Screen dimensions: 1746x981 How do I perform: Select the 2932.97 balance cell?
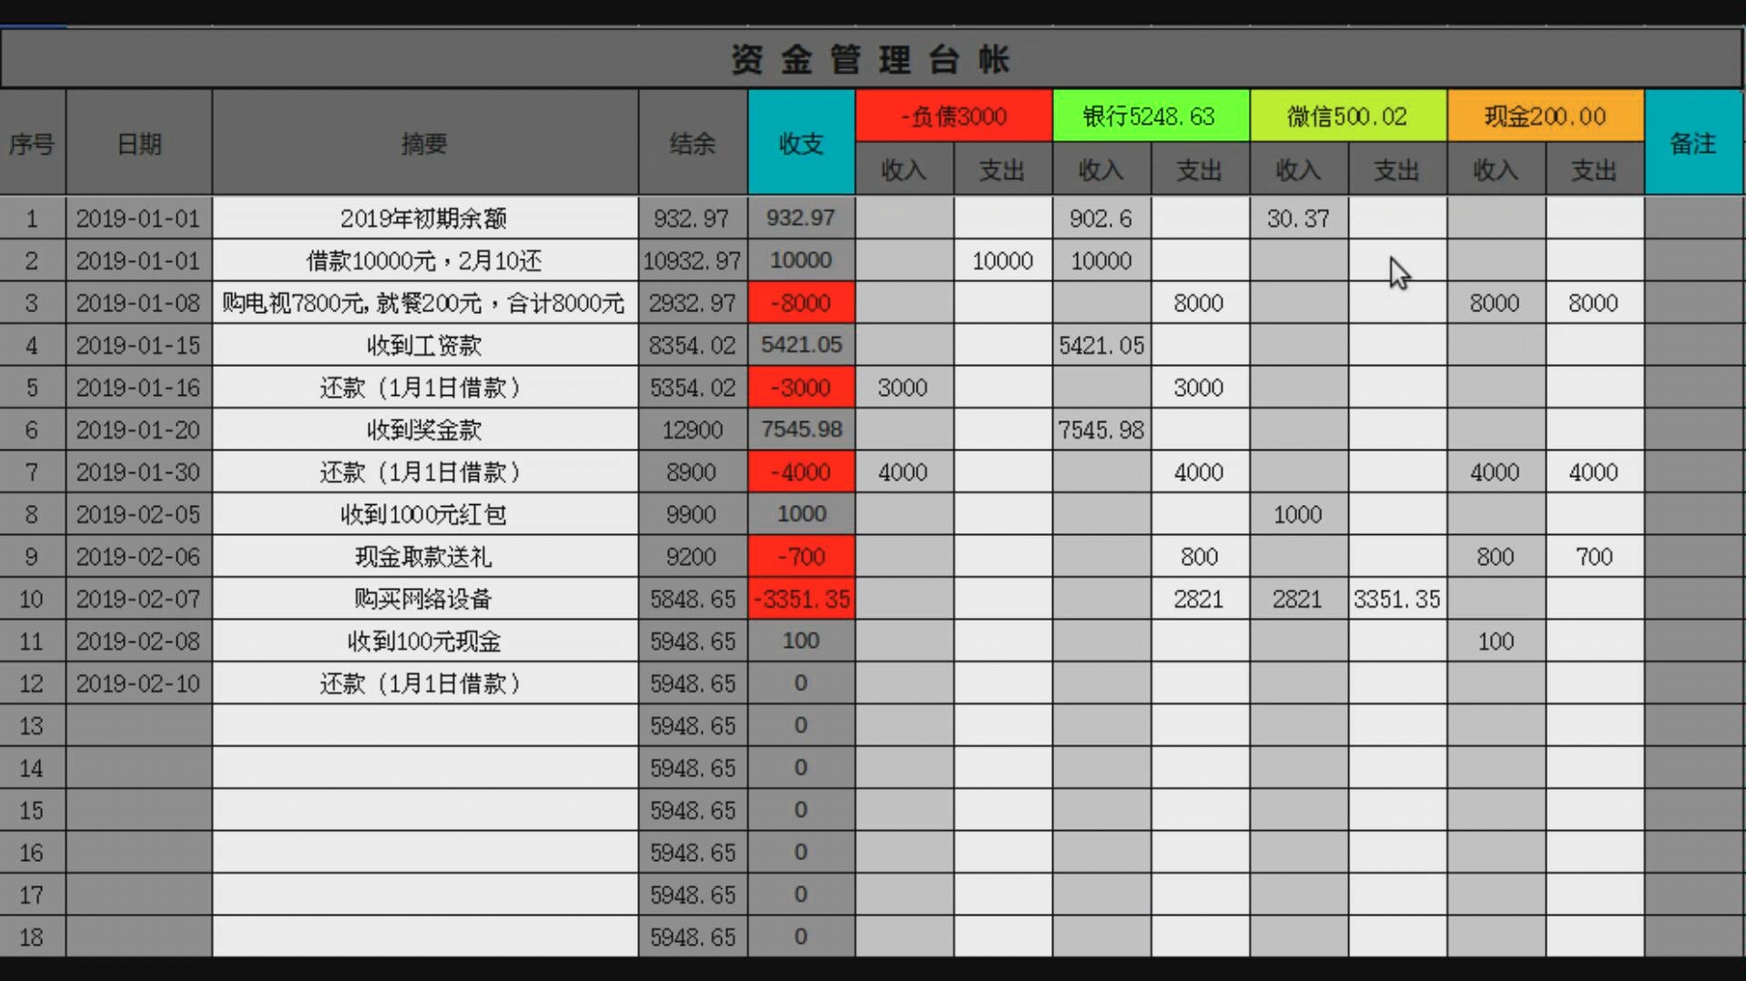coord(693,303)
